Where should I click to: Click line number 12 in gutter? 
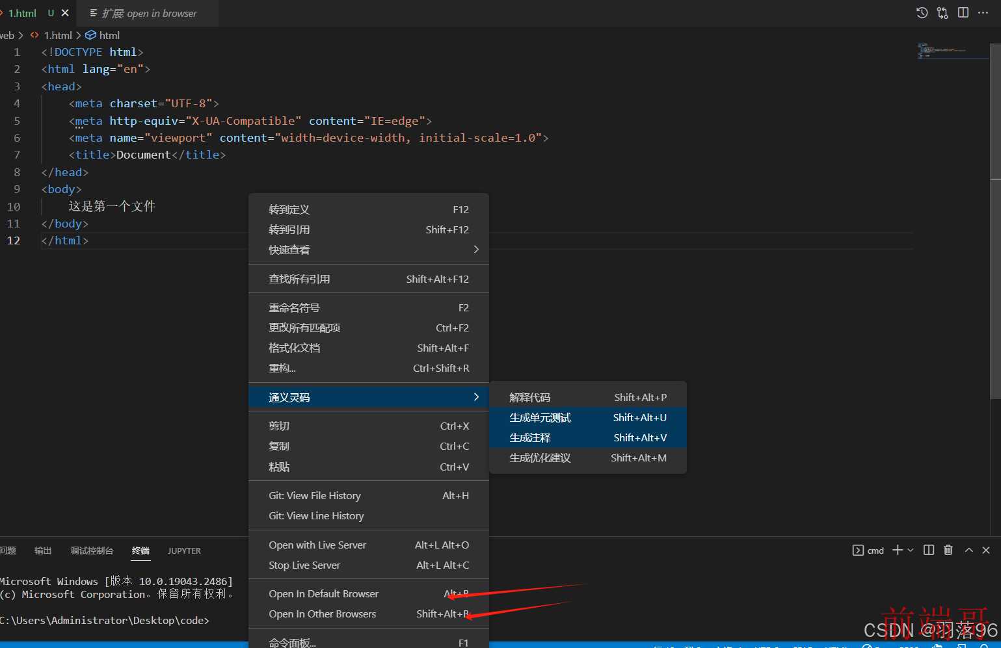pyautogui.click(x=14, y=240)
